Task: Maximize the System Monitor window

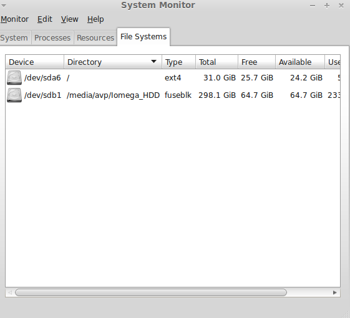Action: pyautogui.click(x=327, y=6)
